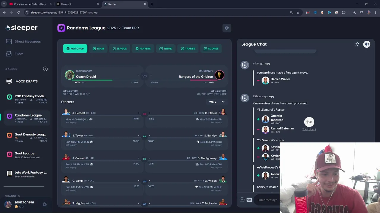Open Direct Messages in sidebar
380x213 pixels.
pos(23,41)
